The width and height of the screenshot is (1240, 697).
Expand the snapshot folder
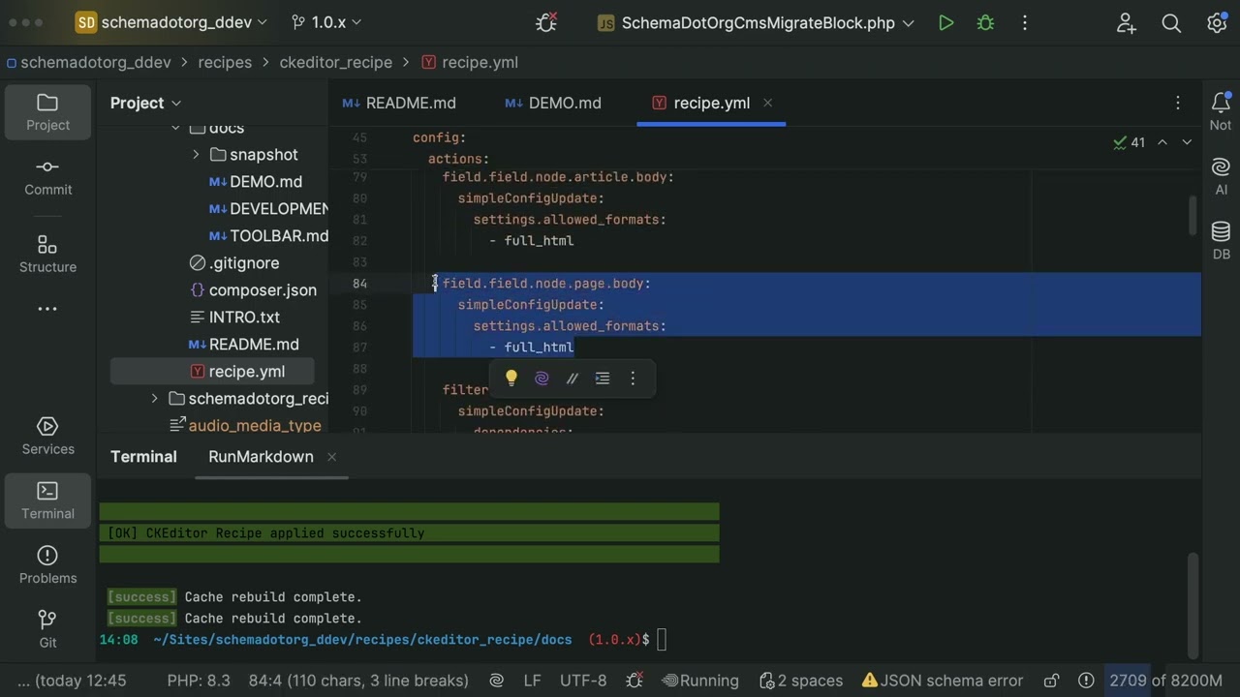pos(196,155)
